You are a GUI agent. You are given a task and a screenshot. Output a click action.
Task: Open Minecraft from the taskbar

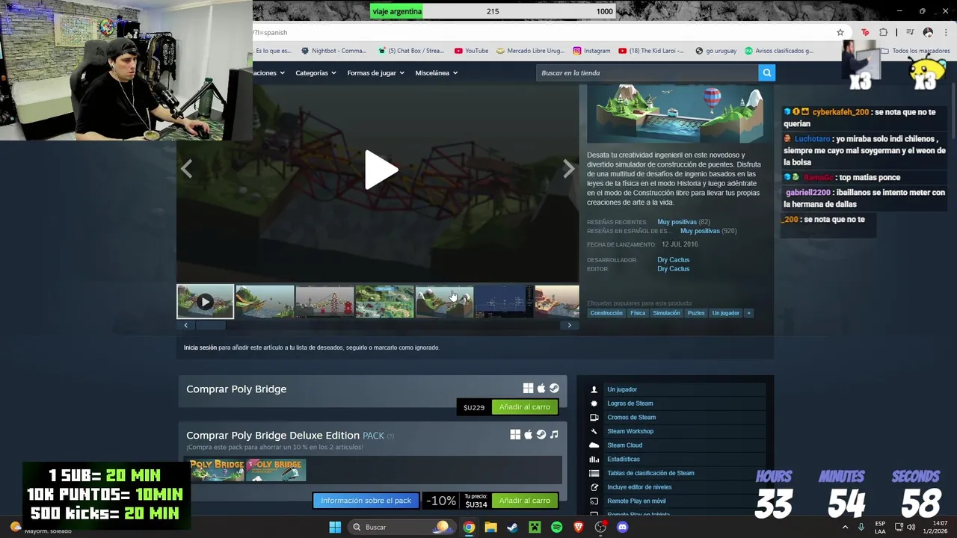pos(535,527)
